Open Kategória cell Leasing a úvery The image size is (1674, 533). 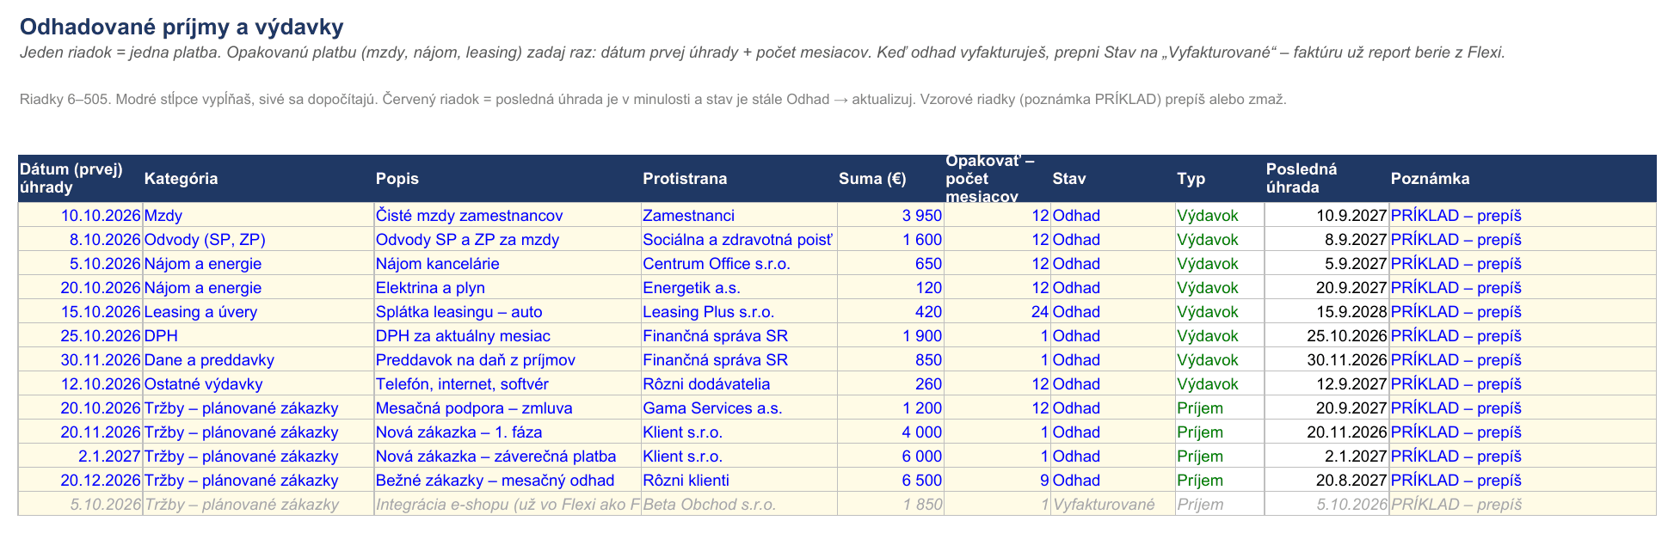[x=258, y=312]
